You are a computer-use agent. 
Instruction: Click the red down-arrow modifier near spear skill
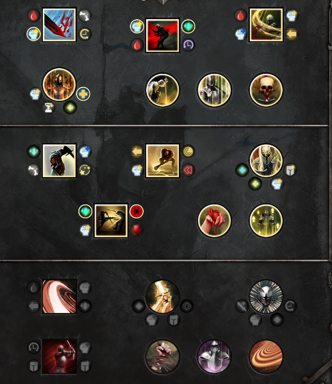pos(136,230)
